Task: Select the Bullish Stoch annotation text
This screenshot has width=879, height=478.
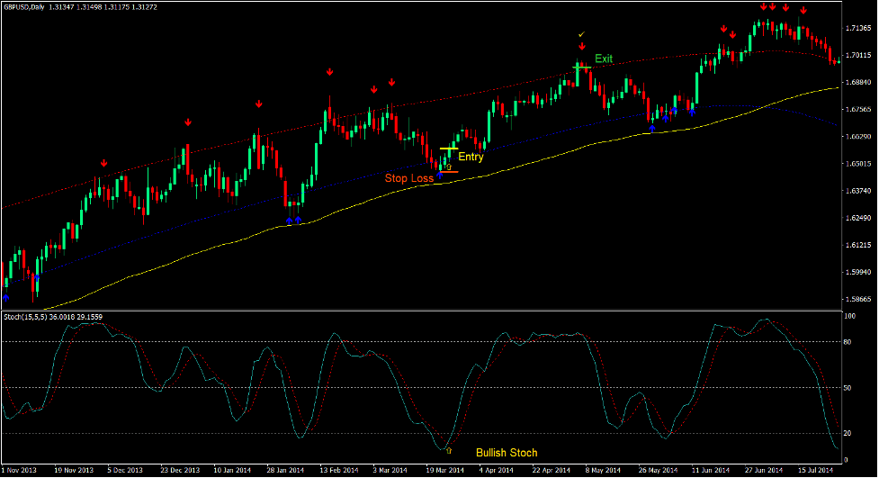Action: click(507, 452)
